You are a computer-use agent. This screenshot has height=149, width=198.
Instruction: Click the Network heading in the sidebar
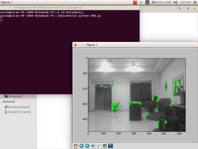point(9,101)
